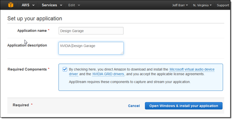
Task: Focus the Application name field
Action: (x=91, y=31)
